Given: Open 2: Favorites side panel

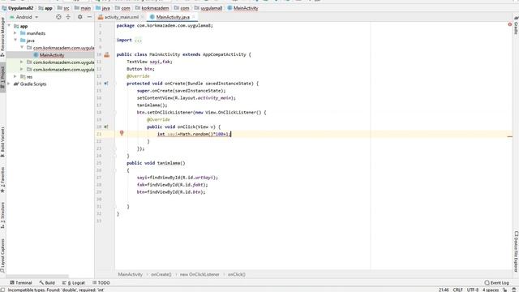Looking at the screenshot, I should coord(2,180).
